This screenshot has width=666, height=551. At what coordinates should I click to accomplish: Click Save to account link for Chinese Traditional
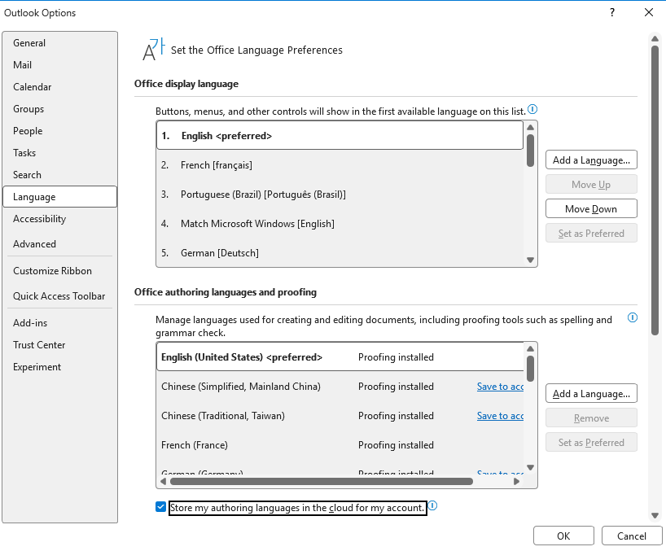(x=500, y=416)
